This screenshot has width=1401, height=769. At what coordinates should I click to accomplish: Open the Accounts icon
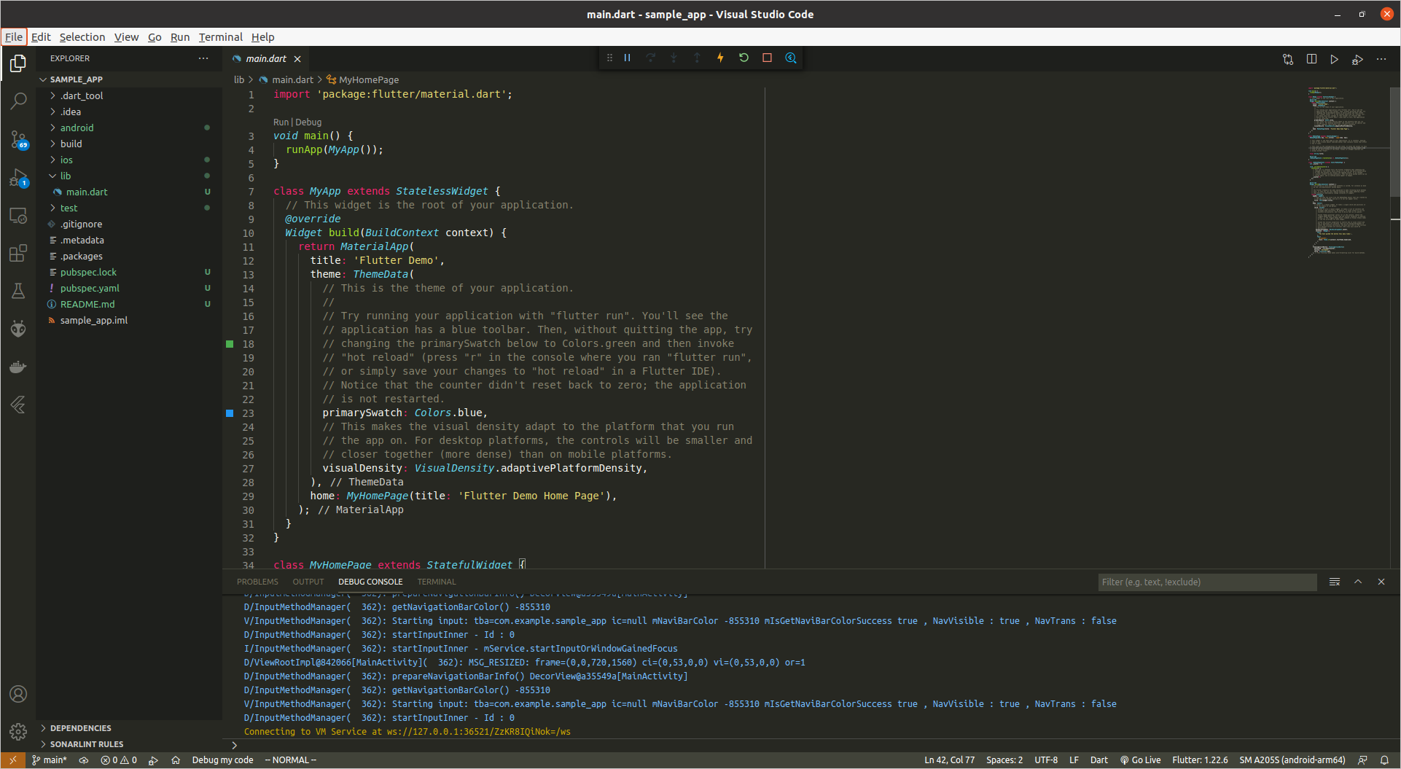pyautogui.click(x=18, y=694)
